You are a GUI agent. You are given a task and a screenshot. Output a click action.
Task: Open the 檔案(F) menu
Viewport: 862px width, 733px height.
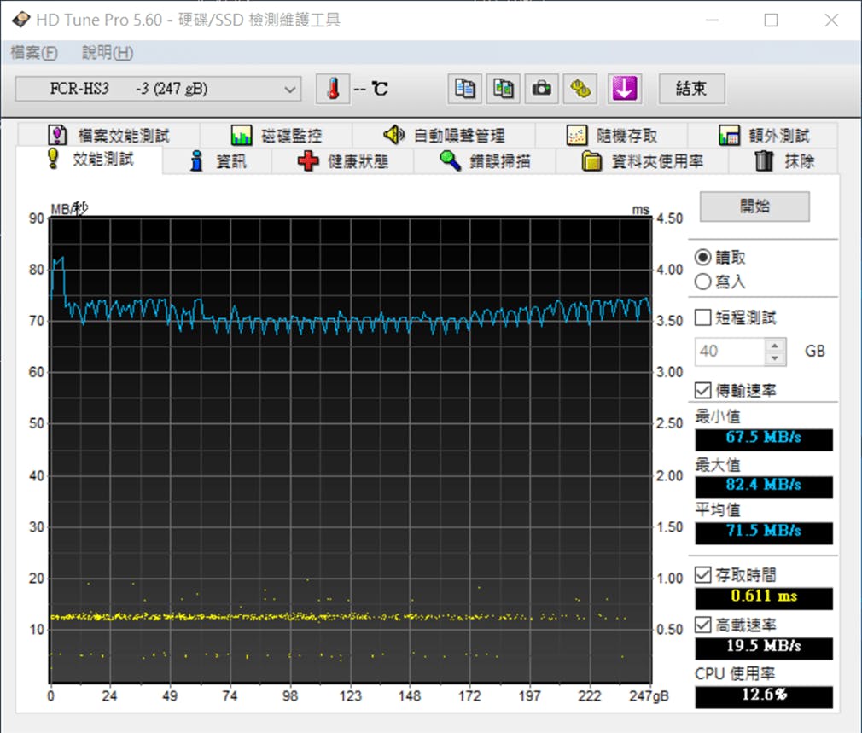(x=32, y=52)
